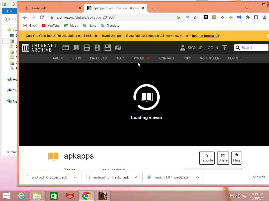Image resolution: width=269 pixels, height=201 pixels.
Task: Open the ABOUT menu item
Action: [x=58, y=58]
